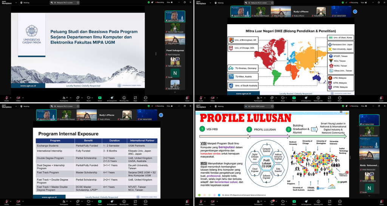Expand participant list chevron in Profile Lulusan window
387x206 pixels.
[369, 196]
